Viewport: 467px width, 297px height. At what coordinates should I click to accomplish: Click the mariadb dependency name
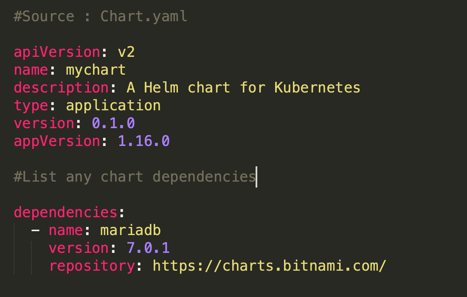[x=130, y=230]
